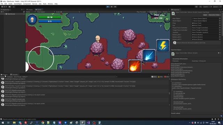Open the Window menu
Viewport: 223px width, 125px height.
[x=50, y=4]
